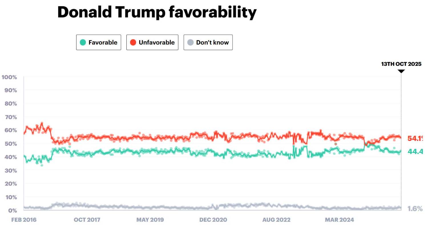428x228 pixels.
Task: Click the FEB 2016 axis label
Action: [24, 220]
